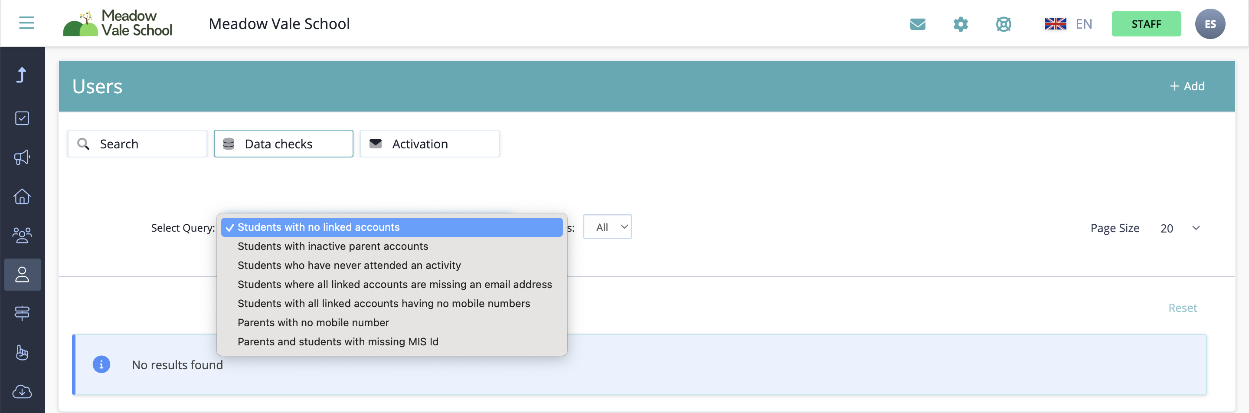
Task: Open the announcements megaphone sidebar icon
Action: (22, 157)
